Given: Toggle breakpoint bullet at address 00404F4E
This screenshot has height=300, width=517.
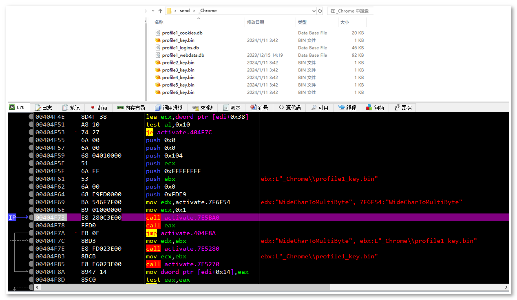Looking at the screenshot, I should (31, 117).
